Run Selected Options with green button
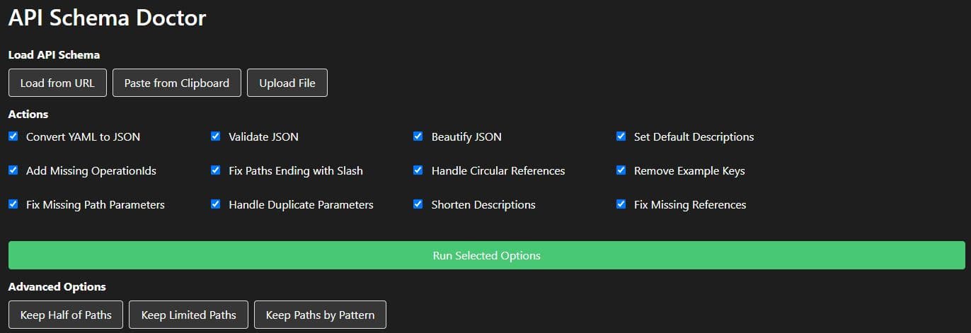The height and width of the screenshot is (333, 971). click(x=486, y=255)
